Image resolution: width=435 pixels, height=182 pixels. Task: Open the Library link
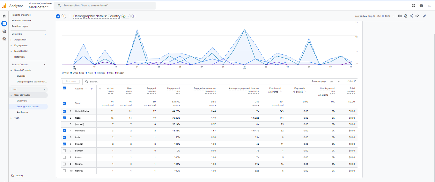tap(19, 176)
